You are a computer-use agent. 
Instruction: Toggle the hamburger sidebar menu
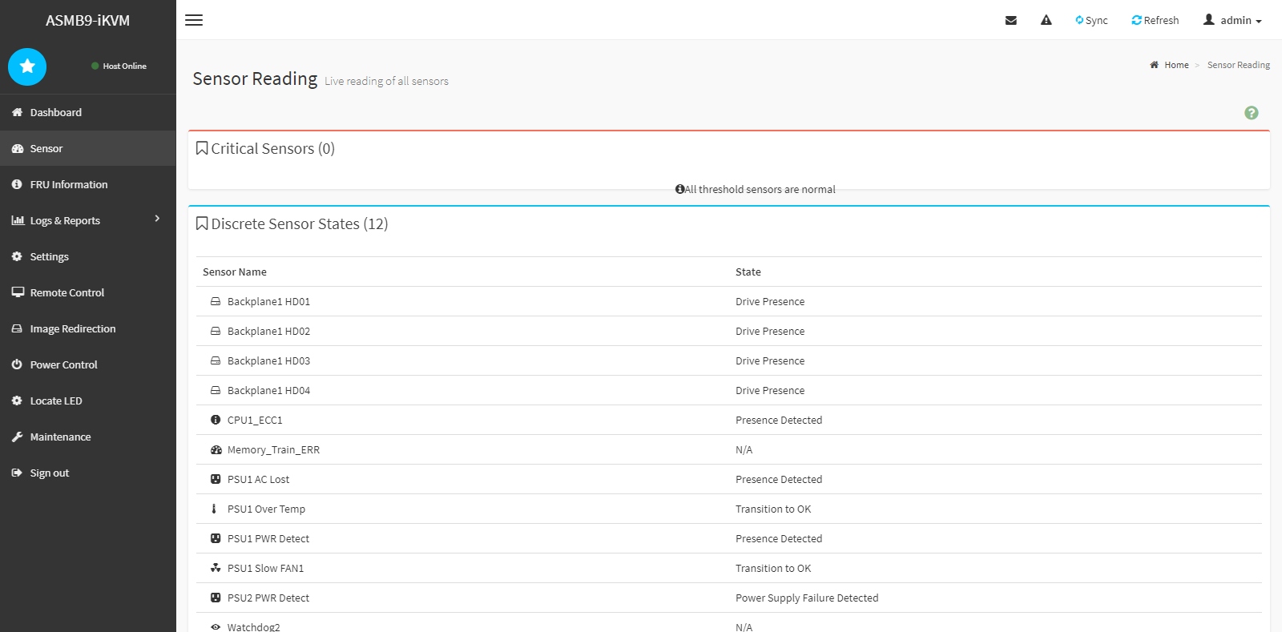coord(194,20)
